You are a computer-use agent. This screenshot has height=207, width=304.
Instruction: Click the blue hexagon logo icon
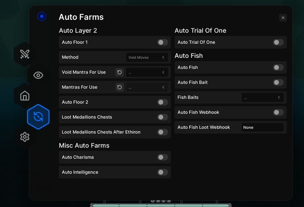point(42,16)
